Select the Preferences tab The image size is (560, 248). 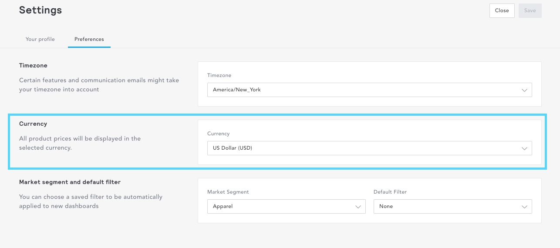[89, 39]
